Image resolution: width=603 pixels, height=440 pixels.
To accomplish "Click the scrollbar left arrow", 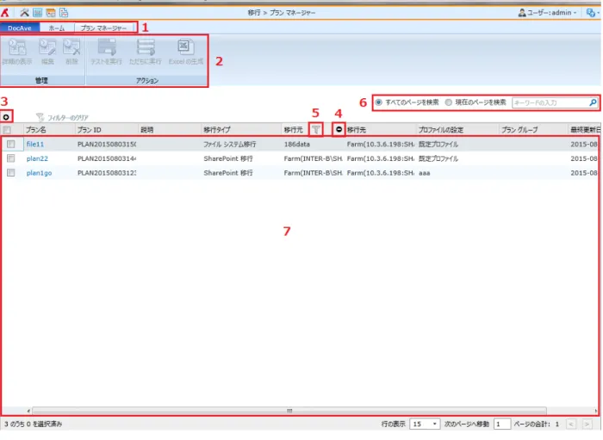I will (28, 411).
